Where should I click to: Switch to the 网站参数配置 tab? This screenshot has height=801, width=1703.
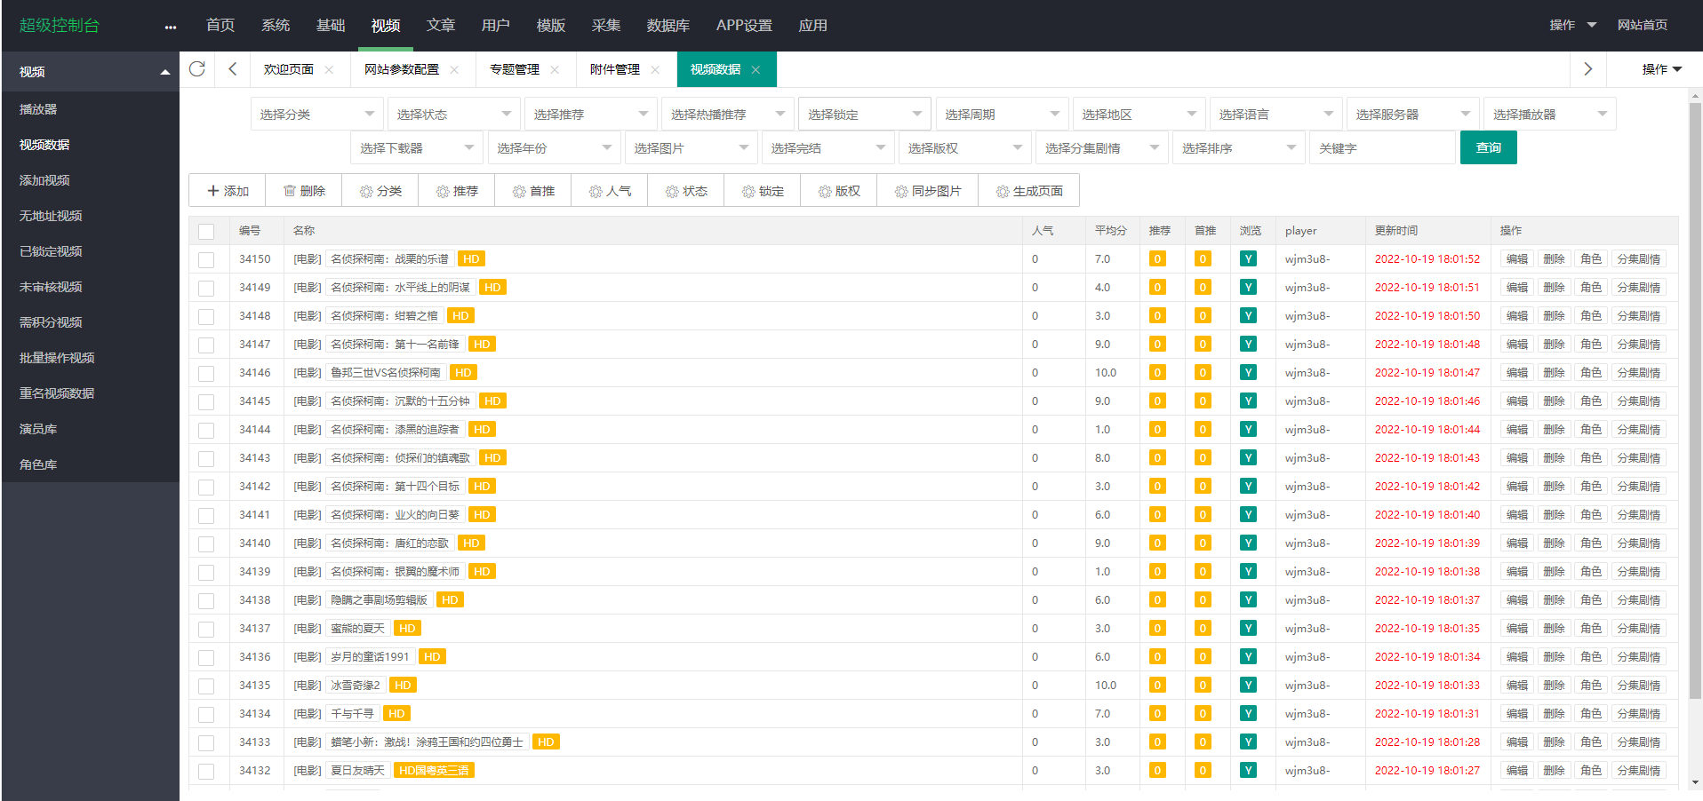tap(401, 69)
